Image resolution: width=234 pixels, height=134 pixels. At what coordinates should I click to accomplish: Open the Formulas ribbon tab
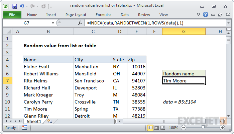coord(103,15)
